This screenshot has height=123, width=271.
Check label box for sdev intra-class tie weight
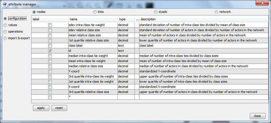point(50,25)
